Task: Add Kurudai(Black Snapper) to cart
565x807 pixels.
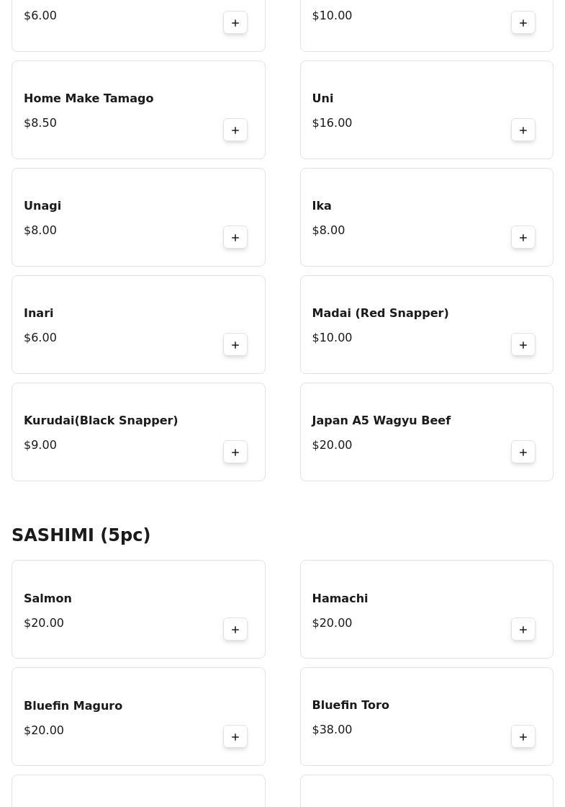Action: tap(235, 452)
